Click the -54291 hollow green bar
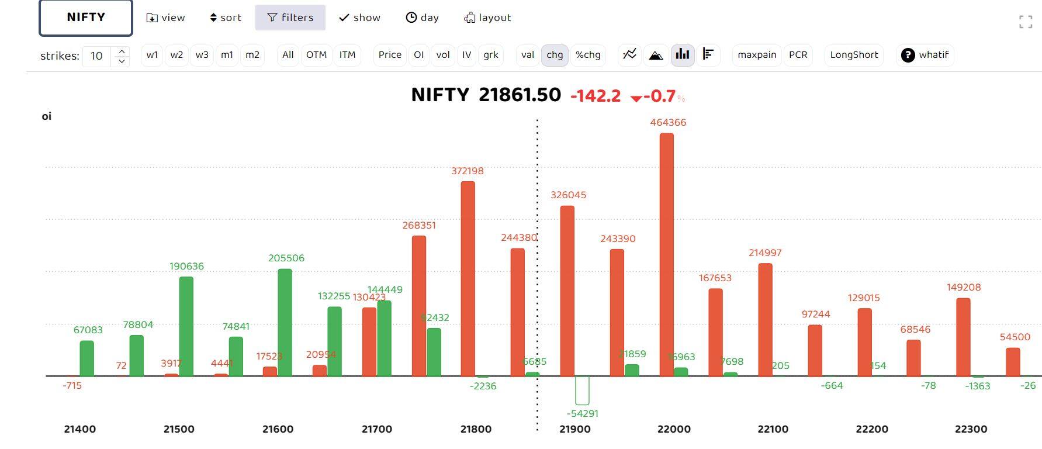The height and width of the screenshot is (449, 1042). pyautogui.click(x=582, y=391)
